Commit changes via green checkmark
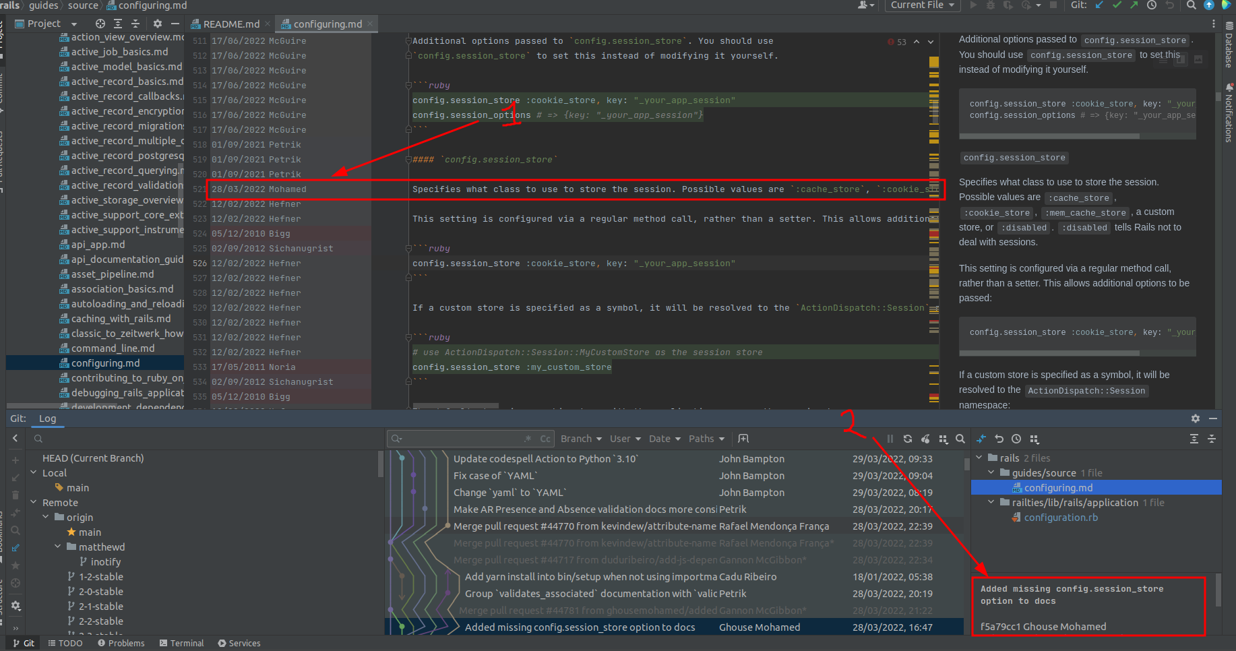The width and height of the screenshot is (1236, 651). click(1117, 5)
